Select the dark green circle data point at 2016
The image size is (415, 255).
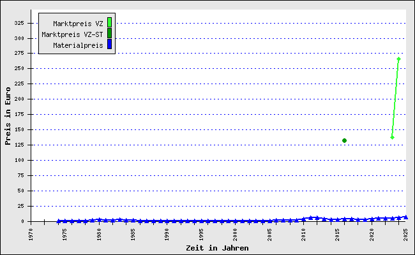click(x=344, y=141)
